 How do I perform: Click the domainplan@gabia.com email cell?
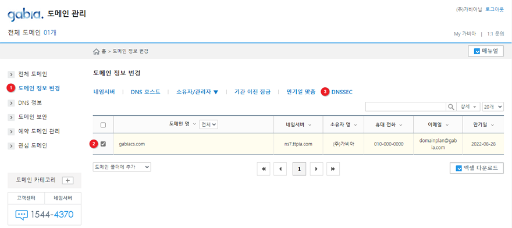(438, 144)
